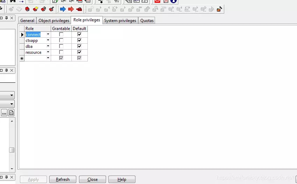
Task: Click the Help button
Action: point(122,179)
